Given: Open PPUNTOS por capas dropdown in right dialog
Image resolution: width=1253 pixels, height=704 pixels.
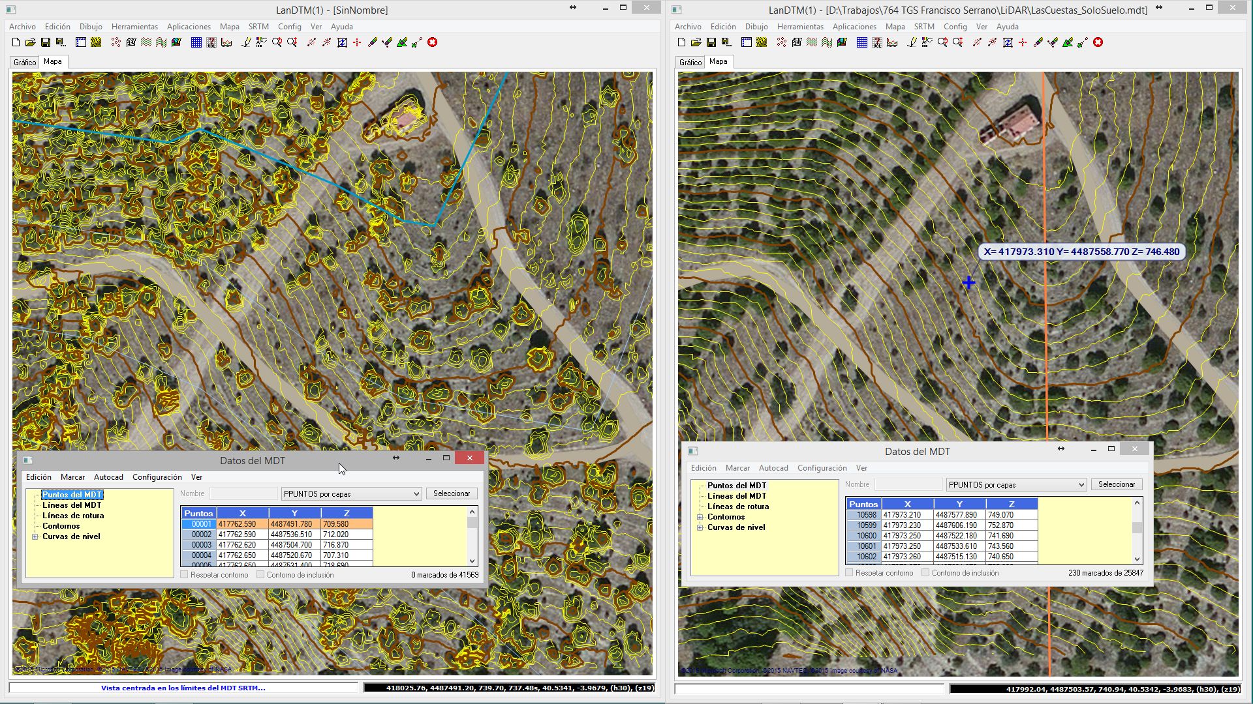Looking at the screenshot, I should pyautogui.click(x=1016, y=485).
